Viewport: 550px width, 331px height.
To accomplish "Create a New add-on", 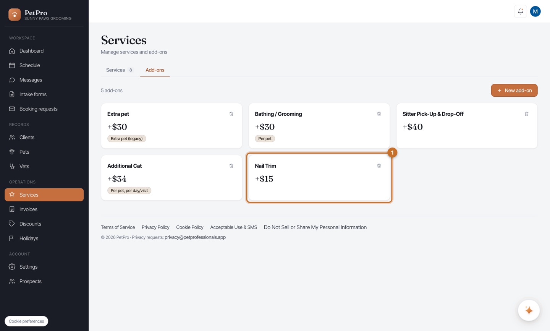I will click(x=514, y=91).
